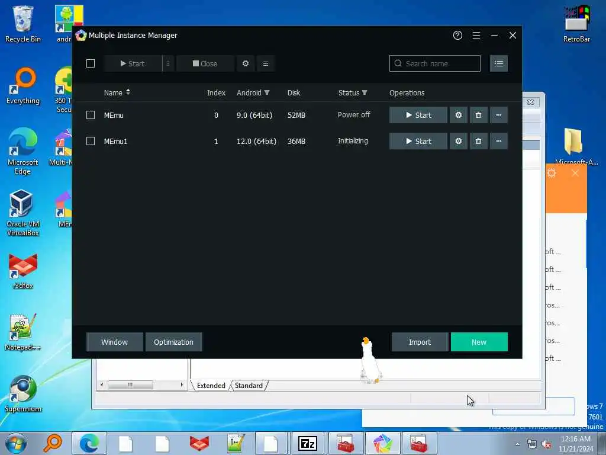Open the volume tray icon
The height and width of the screenshot is (455, 606).
[546, 444]
